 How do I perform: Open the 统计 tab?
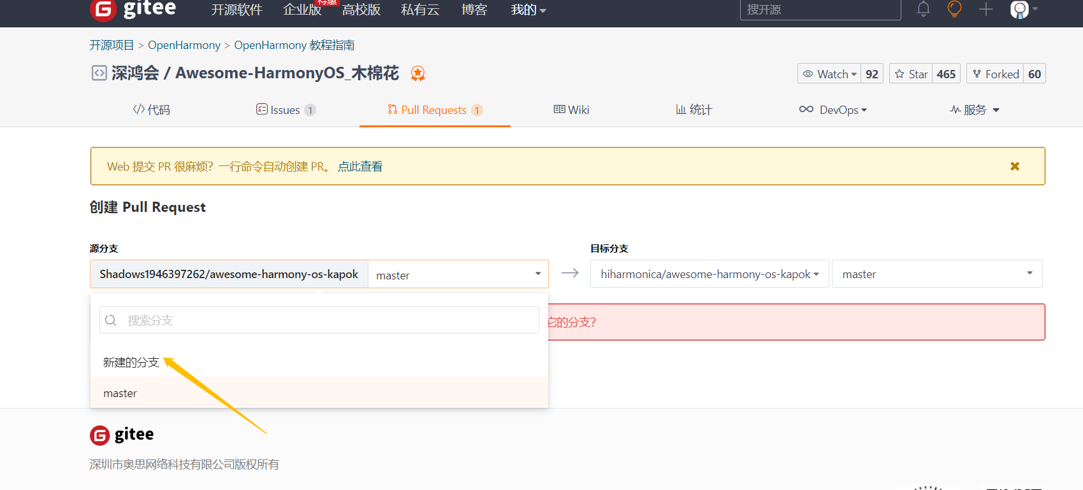pyautogui.click(x=694, y=109)
